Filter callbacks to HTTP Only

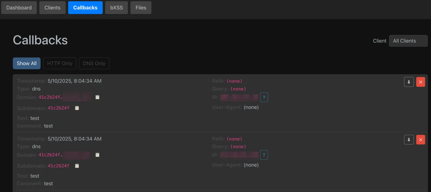pyautogui.click(x=60, y=63)
